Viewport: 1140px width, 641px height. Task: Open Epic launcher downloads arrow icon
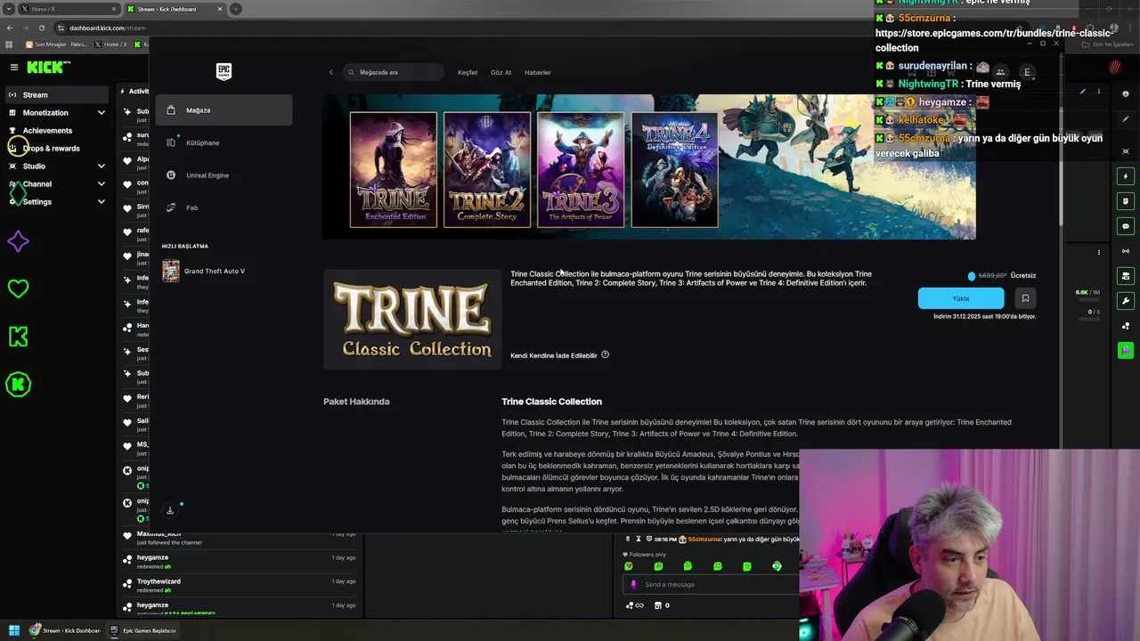click(x=170, y=510)
